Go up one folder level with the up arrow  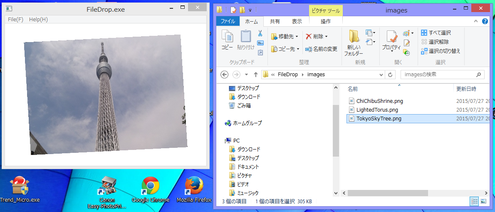[x=256, y=75]
